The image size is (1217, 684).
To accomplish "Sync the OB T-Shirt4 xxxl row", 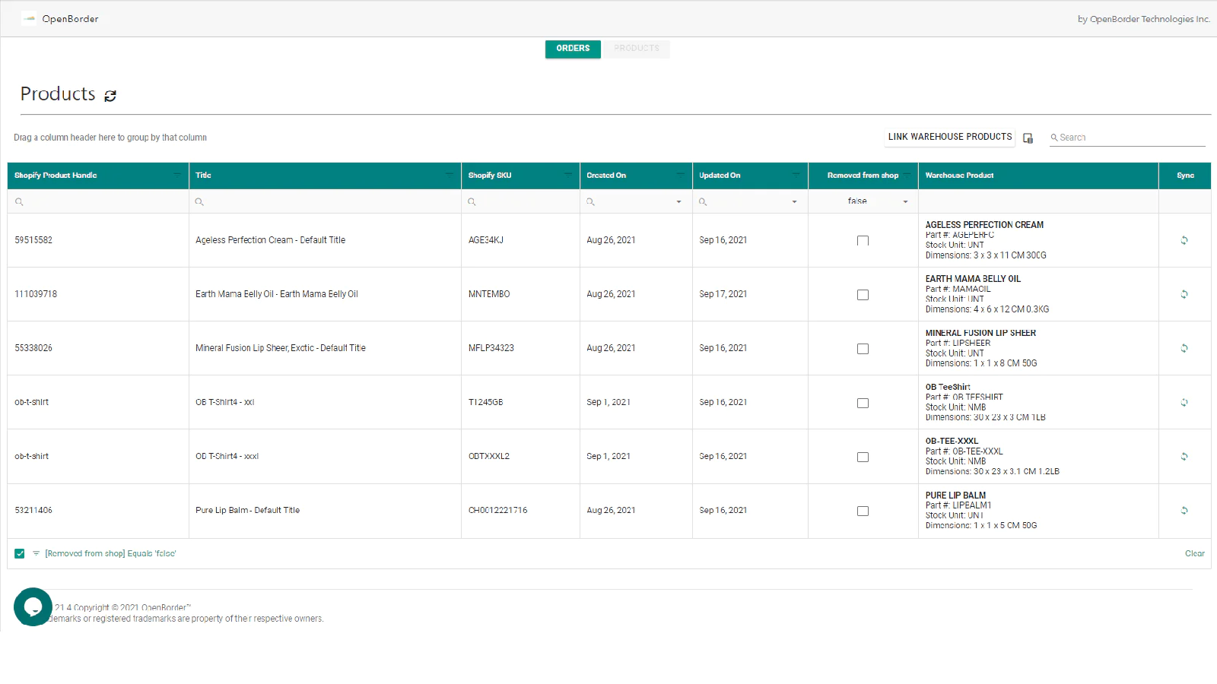I will click(1184, 457).
